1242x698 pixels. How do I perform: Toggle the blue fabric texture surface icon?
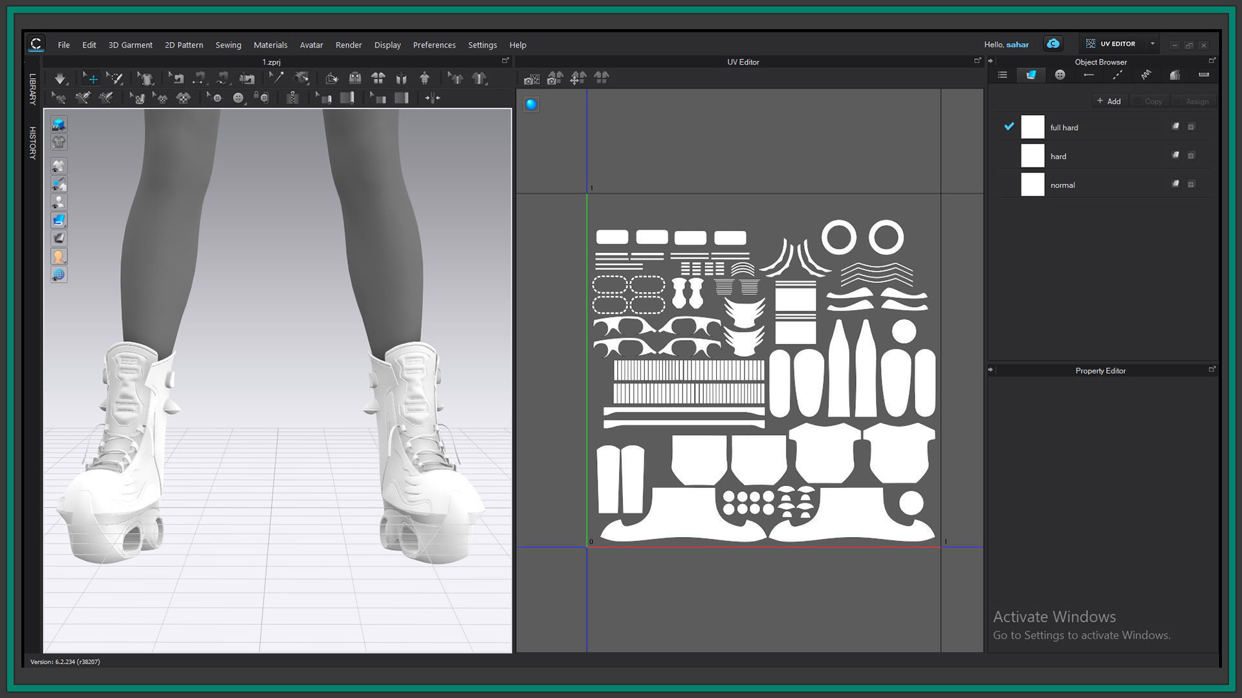(59, 220)
